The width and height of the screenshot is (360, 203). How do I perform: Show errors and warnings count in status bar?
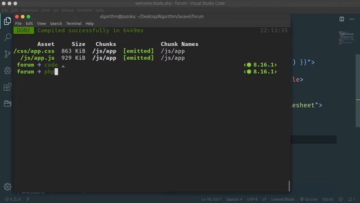[12, 199]
